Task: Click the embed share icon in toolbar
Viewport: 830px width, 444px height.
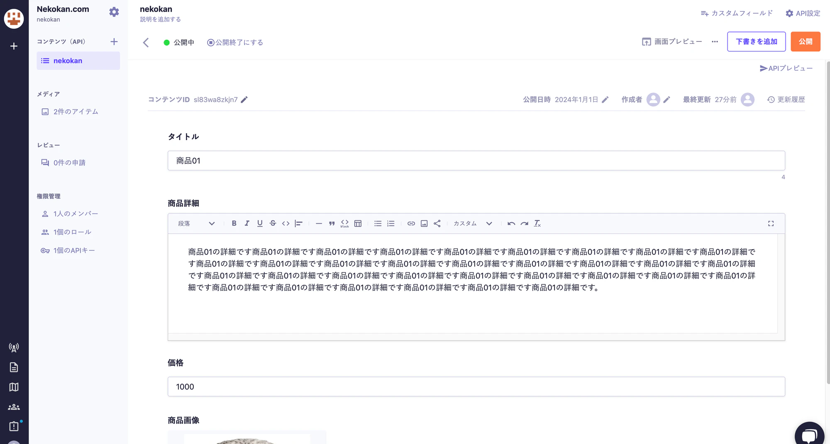Action: [437, 223]
